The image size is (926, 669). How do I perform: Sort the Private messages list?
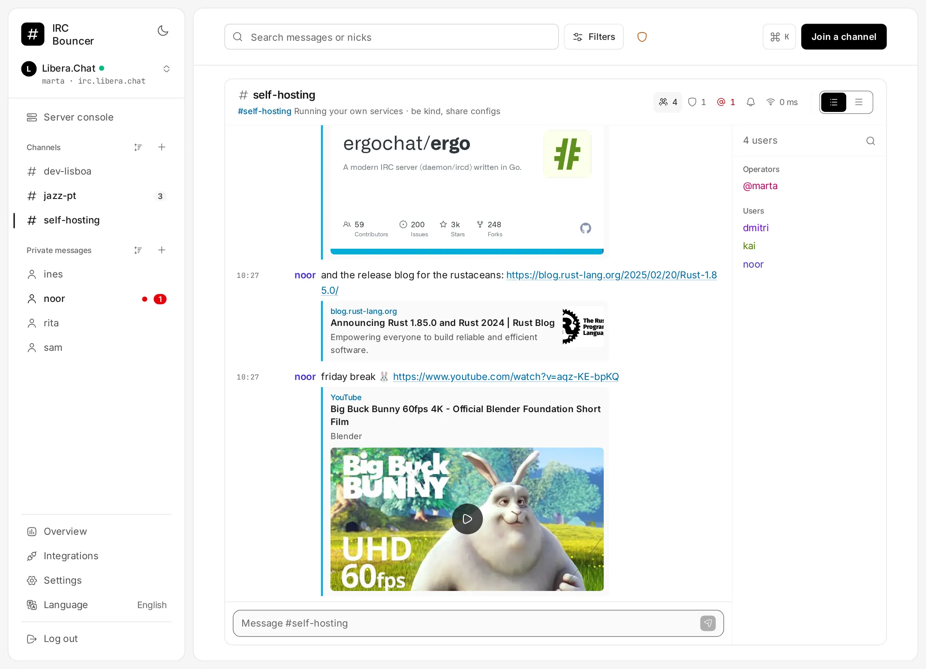[x=138, y=250]
